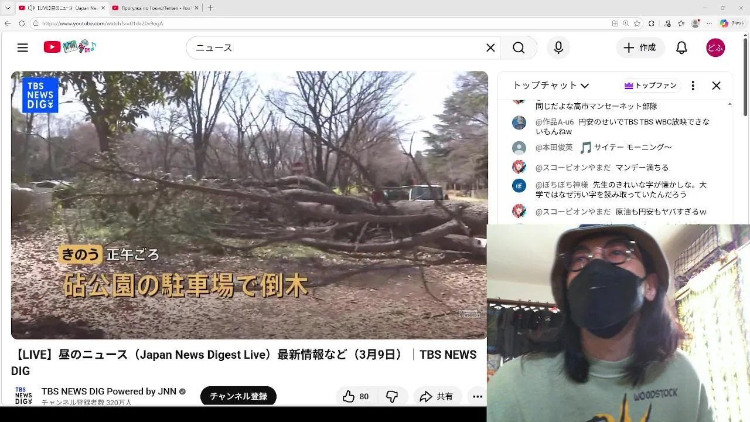Screen dimensions: 750x422
Task: Add page to favorites with star icon
Action: coord(637,23)
